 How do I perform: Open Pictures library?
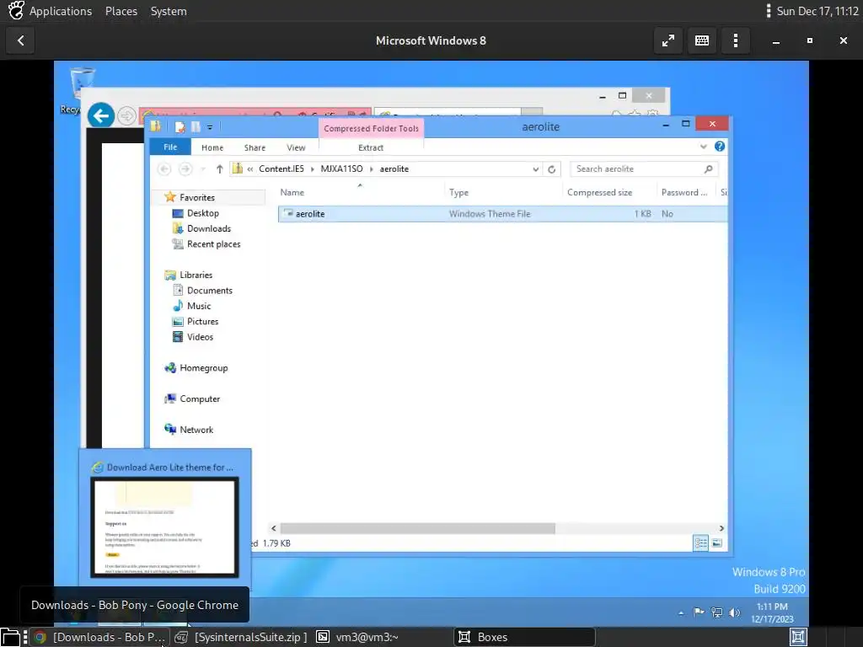click(202, 321)
